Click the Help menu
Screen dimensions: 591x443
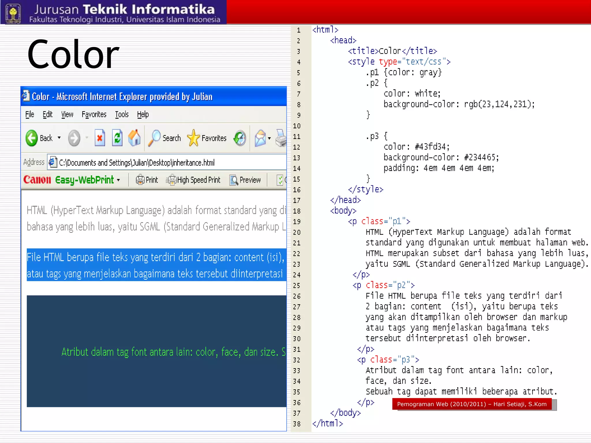(143, 114)
